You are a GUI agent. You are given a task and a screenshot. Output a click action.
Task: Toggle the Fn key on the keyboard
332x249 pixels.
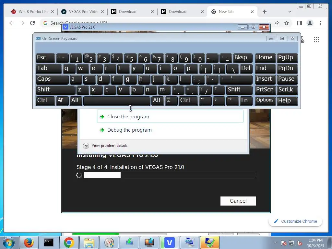pyautogui.click(x=246, y=101)
